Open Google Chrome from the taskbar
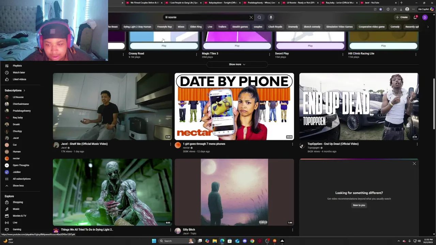This screenshot has height=245, width=436. [x=252, y=241]
